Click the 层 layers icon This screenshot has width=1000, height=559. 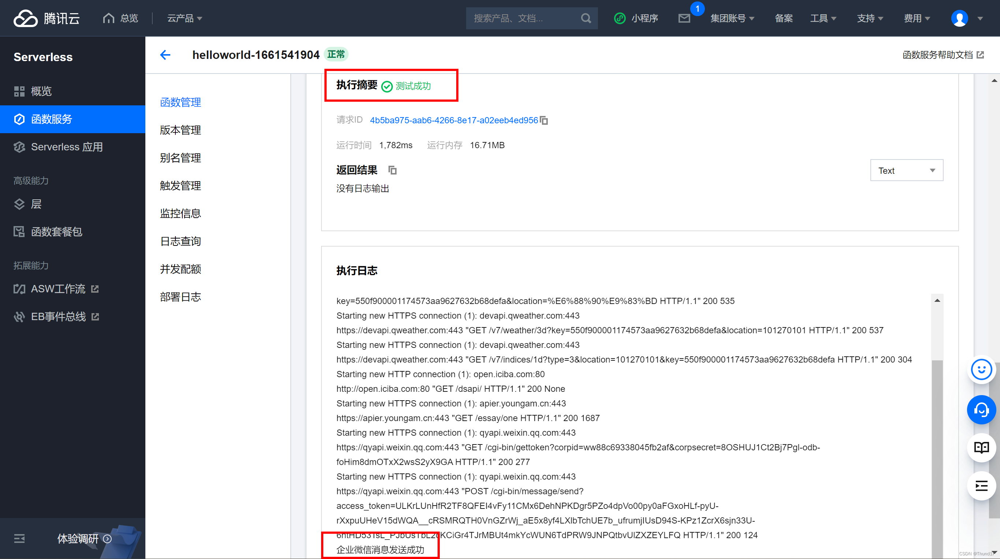tap(19, 204)
